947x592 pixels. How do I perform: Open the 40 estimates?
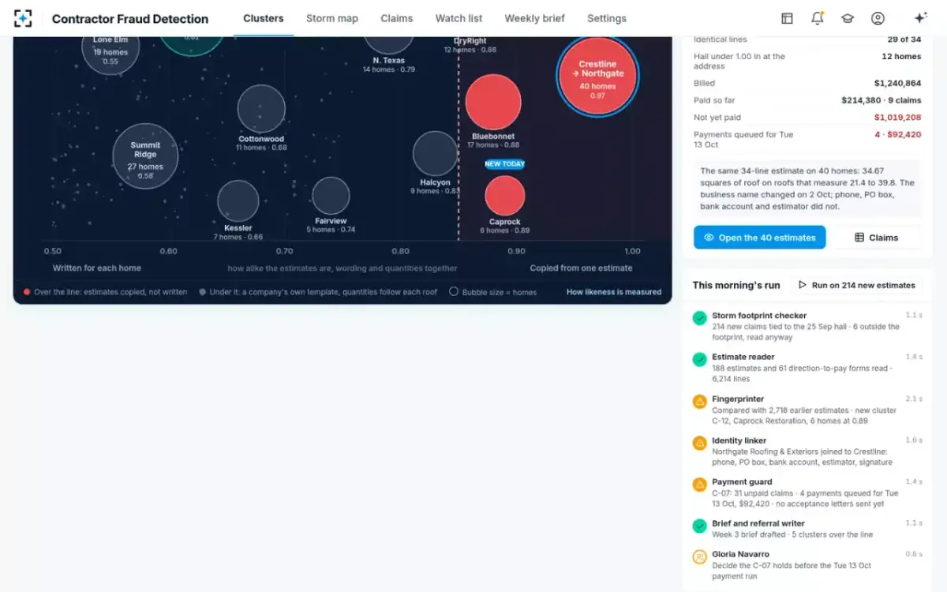coord(760,238)
